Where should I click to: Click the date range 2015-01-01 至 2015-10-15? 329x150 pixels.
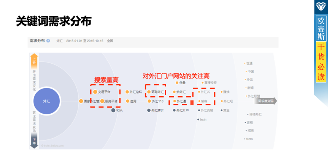point(85,41)
